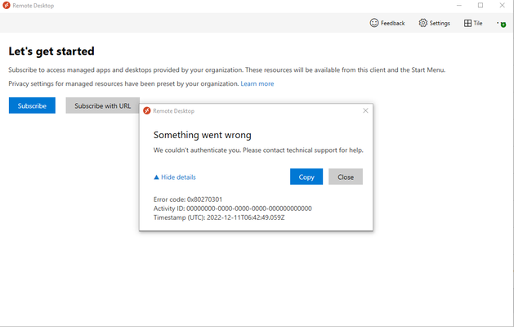
Task: Click the Remote Desktop icon in dialog title
Action: 147,111
